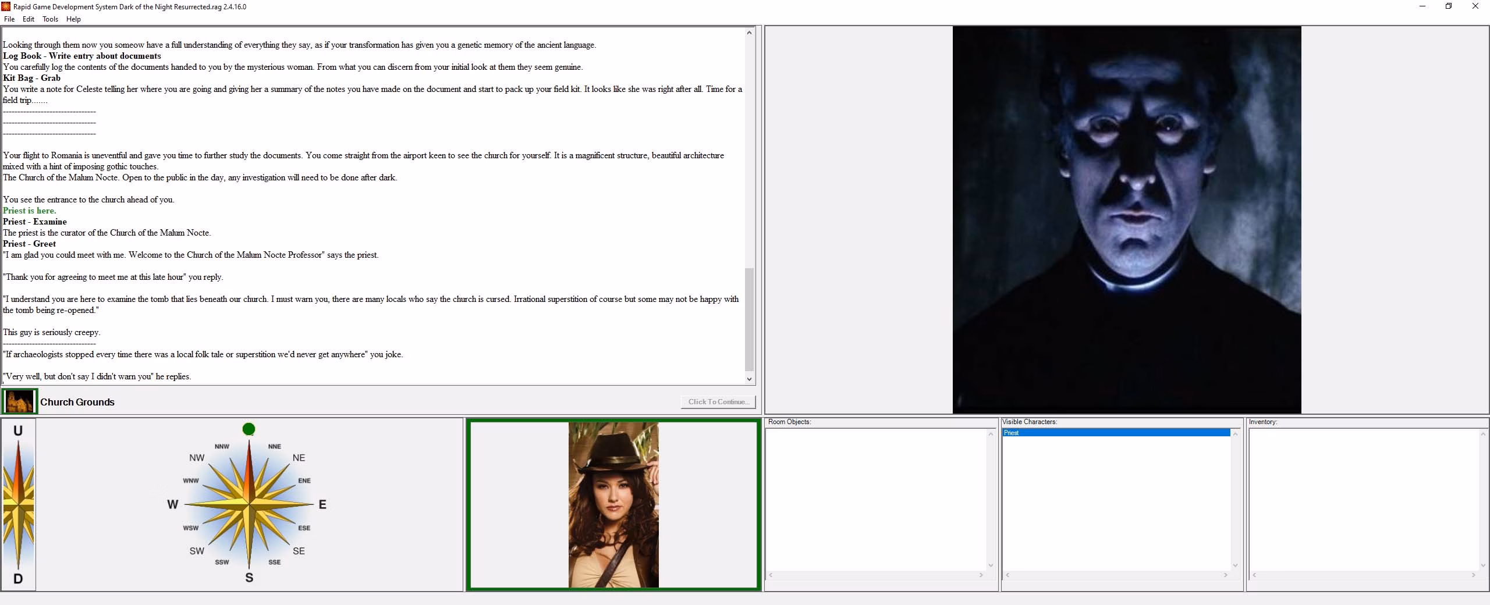Click down arrow of Room Objects scrollbar
Image resolution: width=1490 pixels, height=605 pixels.
[x=991, y=565]
